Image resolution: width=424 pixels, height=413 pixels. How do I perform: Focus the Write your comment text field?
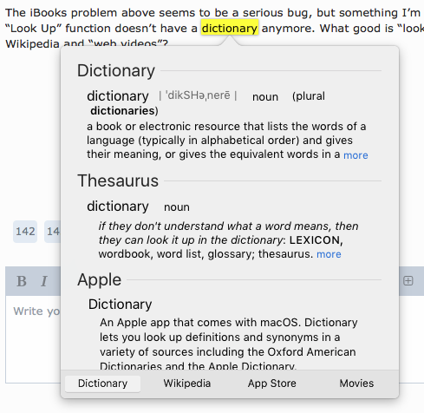click(x=33, y=338)
